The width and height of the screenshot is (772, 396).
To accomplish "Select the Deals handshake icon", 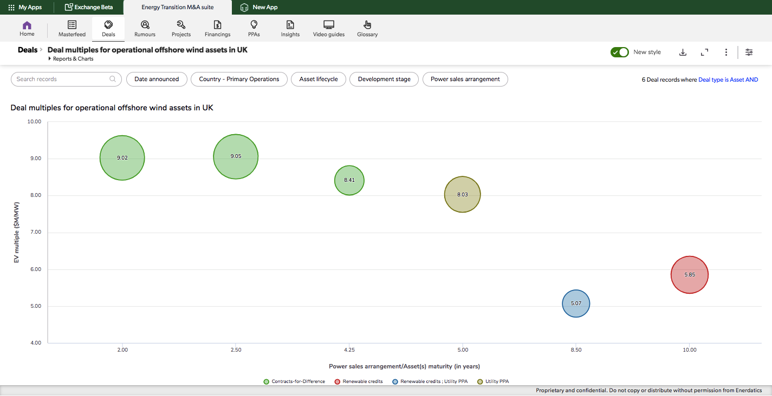I will [x=108, y=25].
